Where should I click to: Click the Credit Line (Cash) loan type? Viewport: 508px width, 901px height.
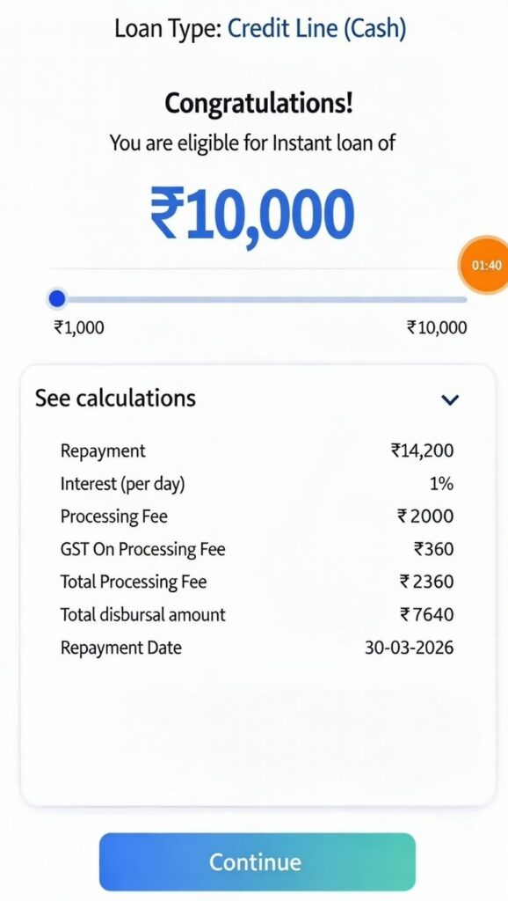(x=316, y=28)
